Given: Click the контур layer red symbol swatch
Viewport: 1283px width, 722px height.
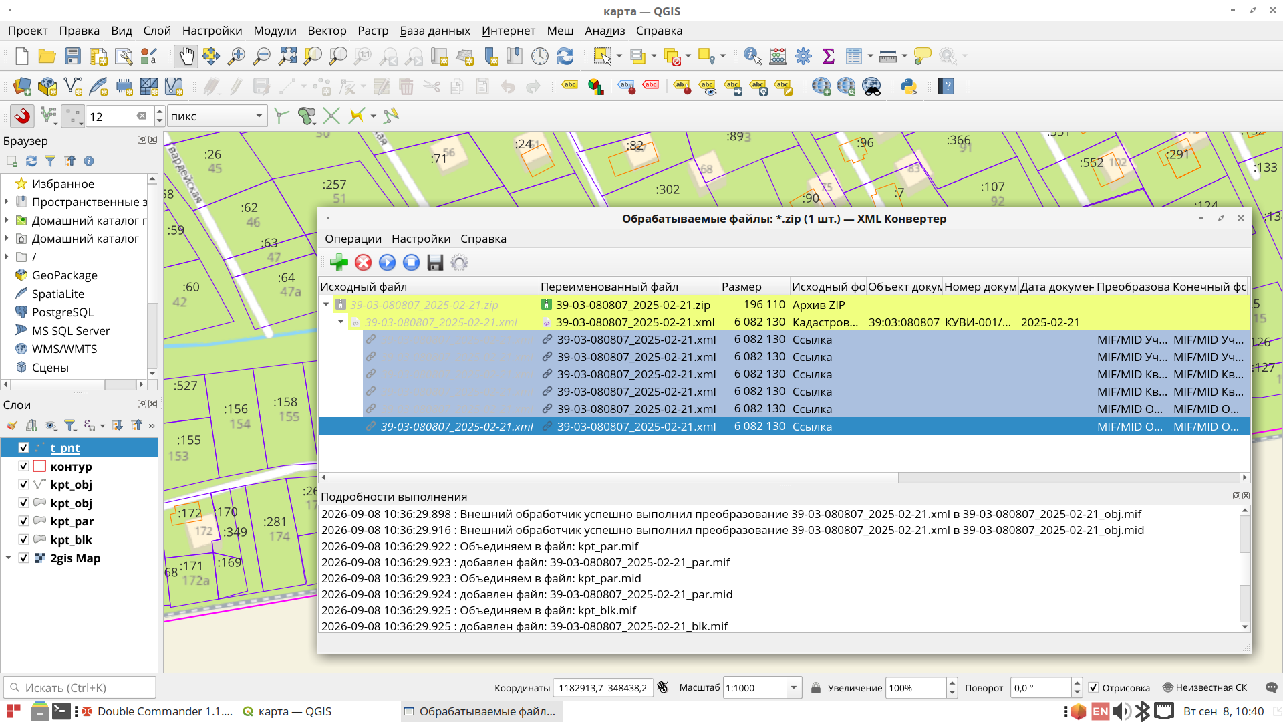Looking at the screenshot, I should (x=39, y=467).
